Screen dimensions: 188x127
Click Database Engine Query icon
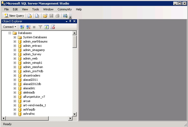click(x=30, y=16)
